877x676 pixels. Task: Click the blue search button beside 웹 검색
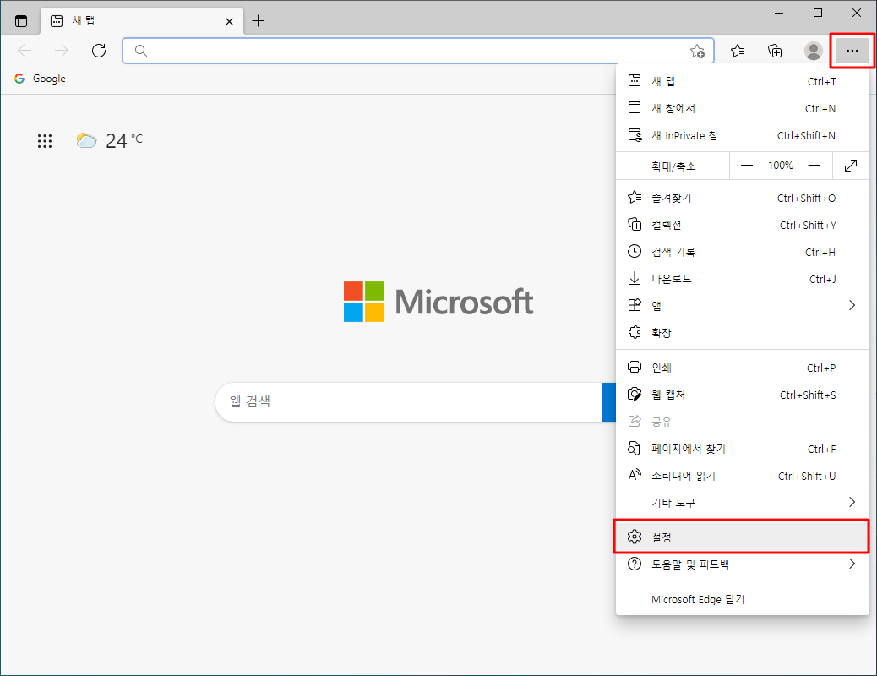(609, 401)
